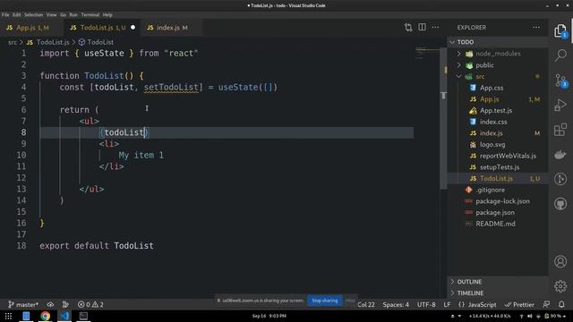The image size is (573, 322).
Task: Click the watch eye icon in status bar
Action: (x=50, y=304)
